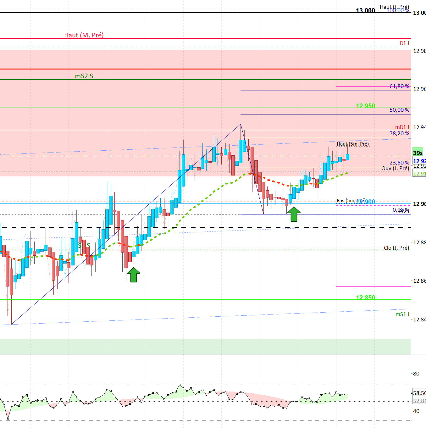Select the 'R1 J' pivot label
Image resolution: width=426 pixels, height=428 pixels.
click(x=404, y=43)
